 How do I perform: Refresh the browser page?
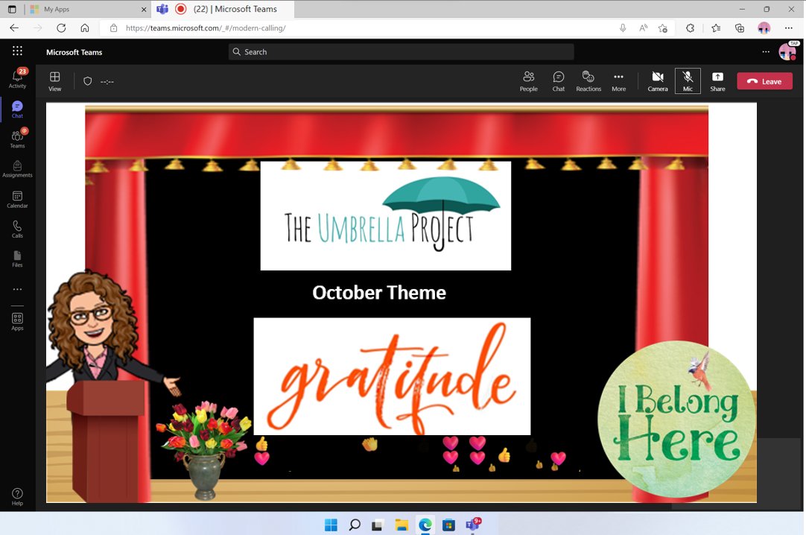pos(61,28)
